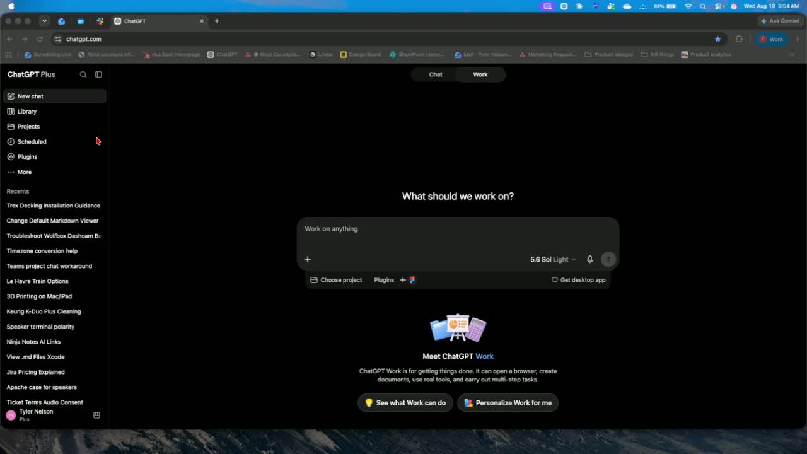
Task: Bookmark page with the star icon
Action: pyautogui.click(x=717, y=39)
